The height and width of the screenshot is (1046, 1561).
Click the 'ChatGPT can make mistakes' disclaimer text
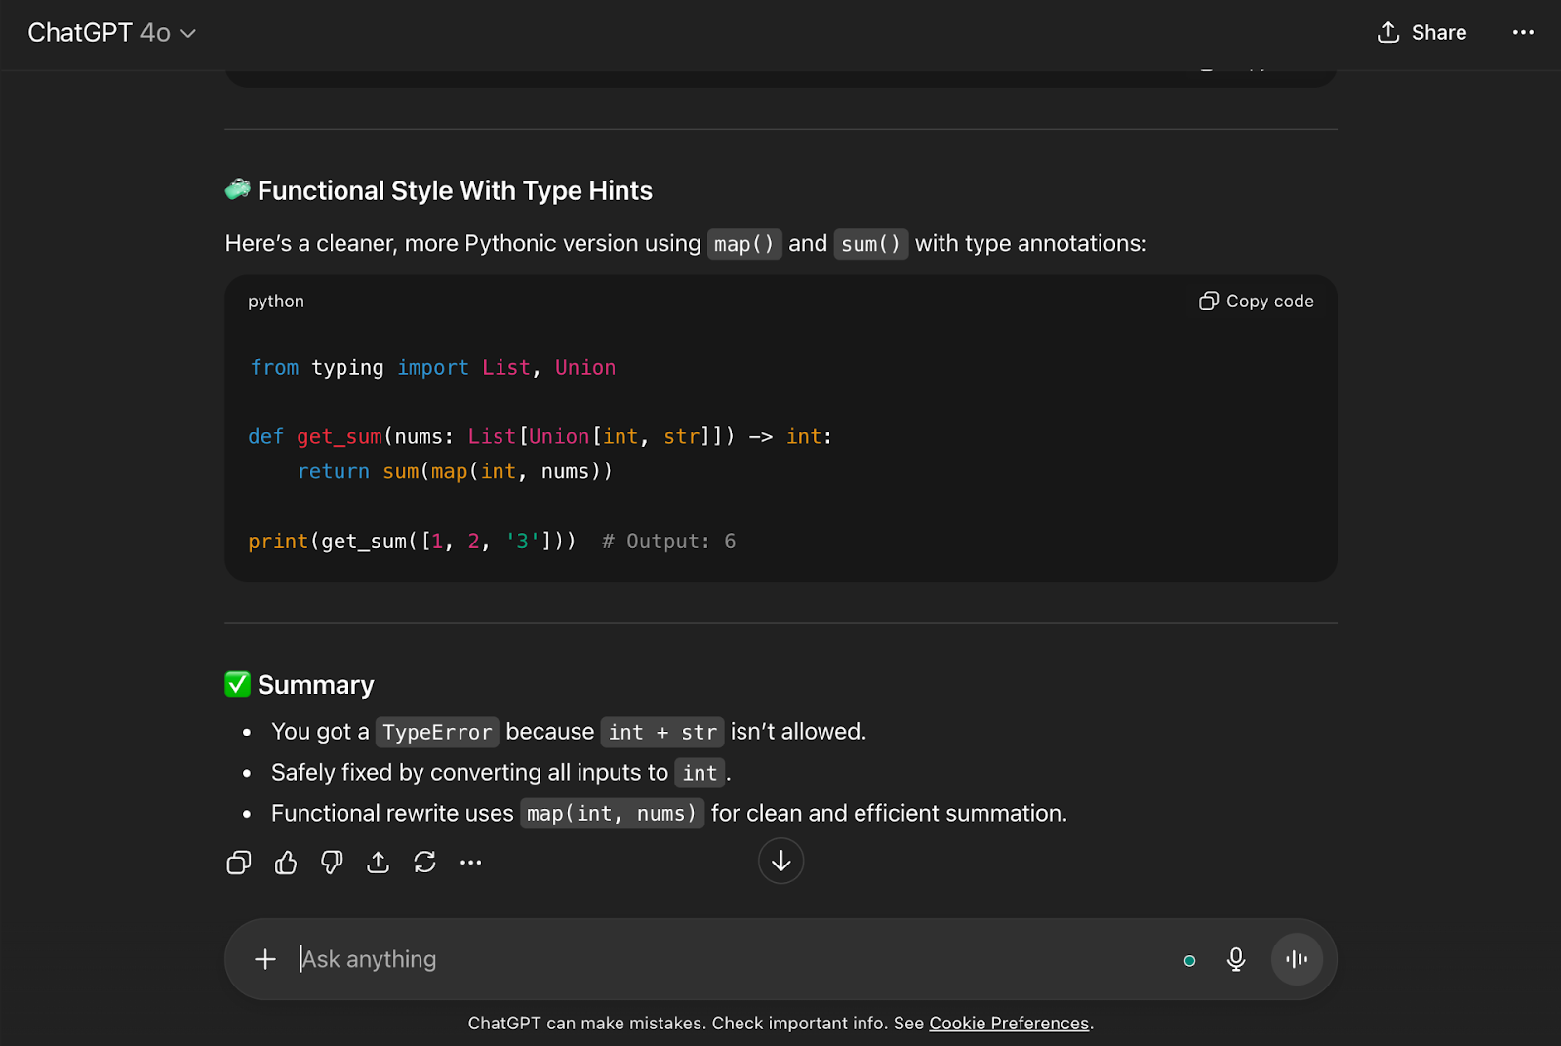pos(780,1024)
